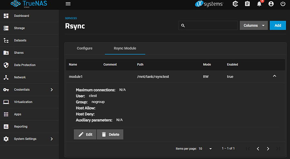Screen dimensions: 290x159
Task: Go to the previous page
Action: [258, 149]
